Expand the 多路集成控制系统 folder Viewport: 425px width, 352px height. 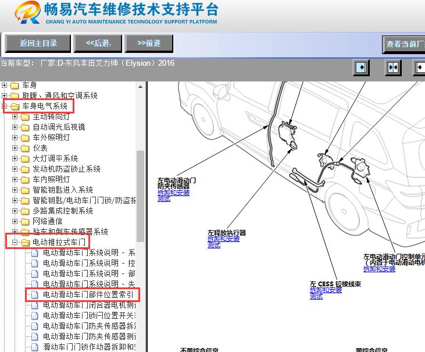coord(15,211)
